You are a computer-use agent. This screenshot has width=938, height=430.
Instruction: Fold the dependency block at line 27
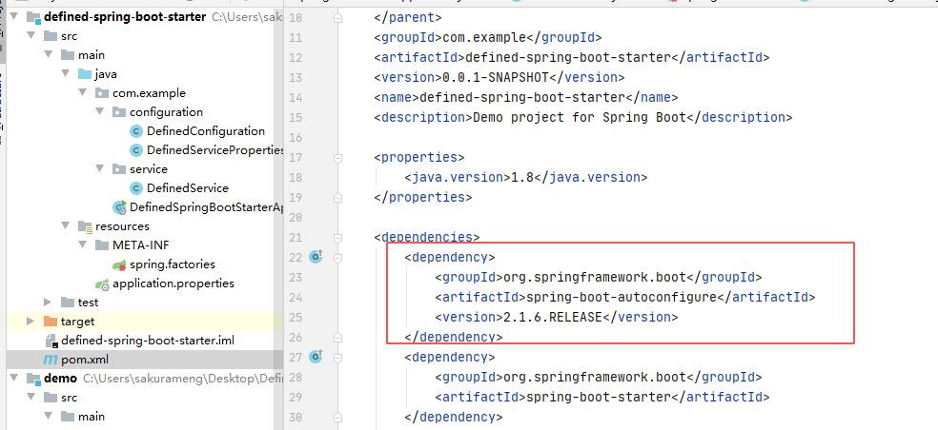coord(338,357)
